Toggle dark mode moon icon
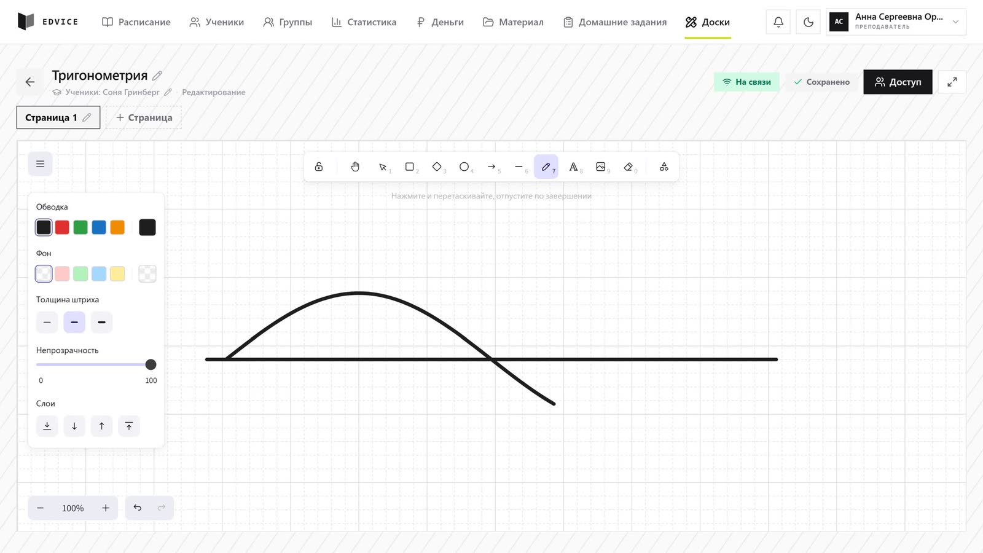 point(809,22)
